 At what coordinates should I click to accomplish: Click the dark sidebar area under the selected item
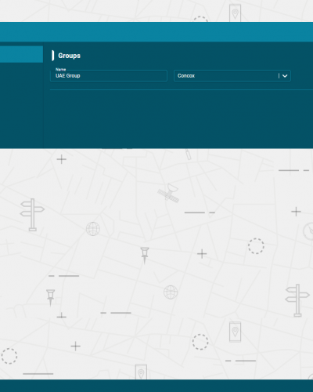tap(21, 105)
